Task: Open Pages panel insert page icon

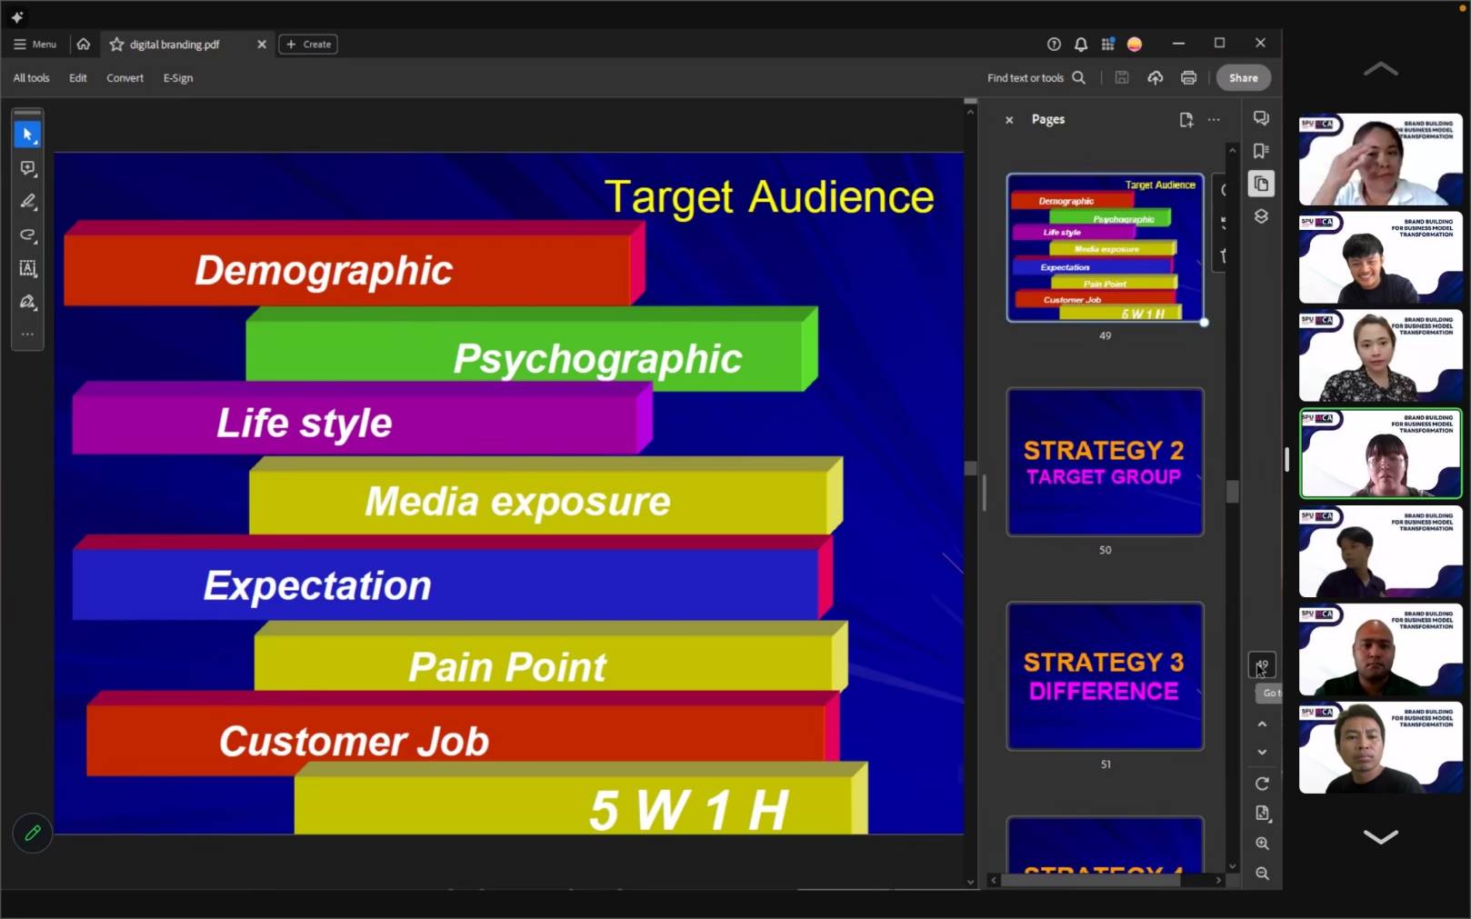Action: [x=1186, y=120]
